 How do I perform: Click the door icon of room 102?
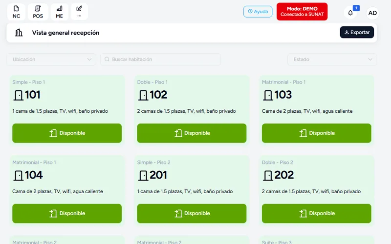coord(143,95)
